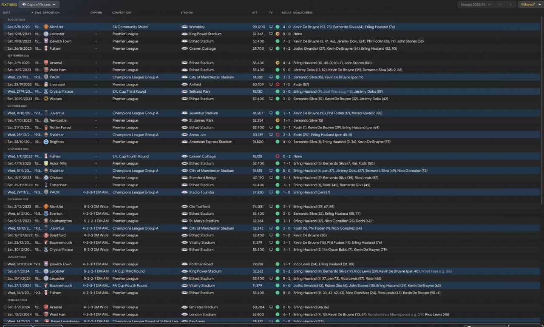Click the Chelsea club badge
The image size is (544, 327).
(46, 178)
